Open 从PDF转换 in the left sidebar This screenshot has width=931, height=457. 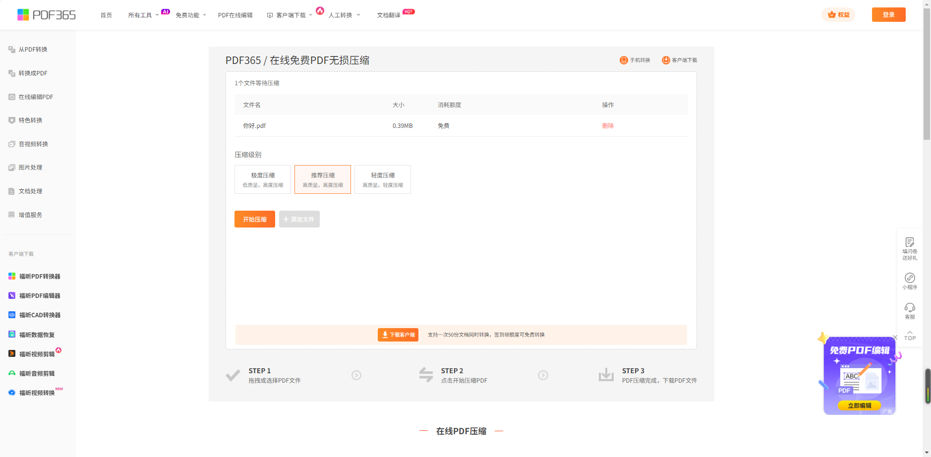pos(33,50)
